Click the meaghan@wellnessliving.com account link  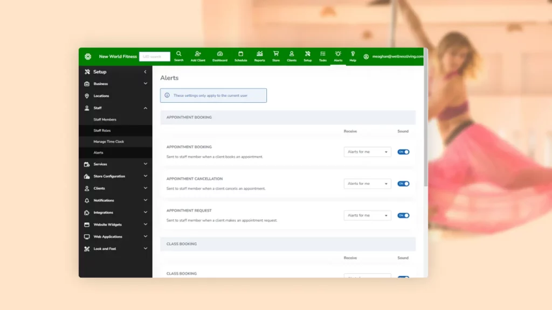(397, 57)
